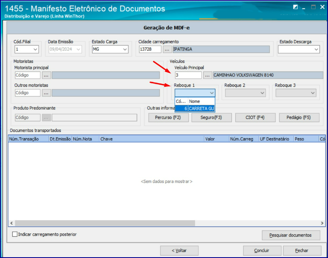Open the Outros motoristas lookup ellipsis button
The image size is (328, 258).
47,93
